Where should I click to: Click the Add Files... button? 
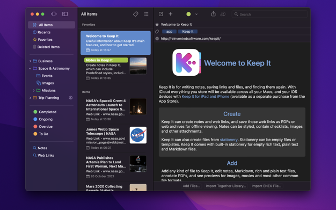point(191,186)
